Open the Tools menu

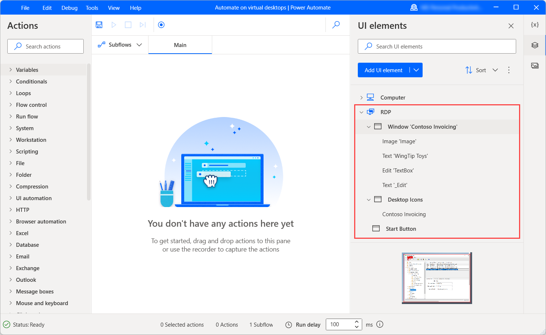point(92,8)
